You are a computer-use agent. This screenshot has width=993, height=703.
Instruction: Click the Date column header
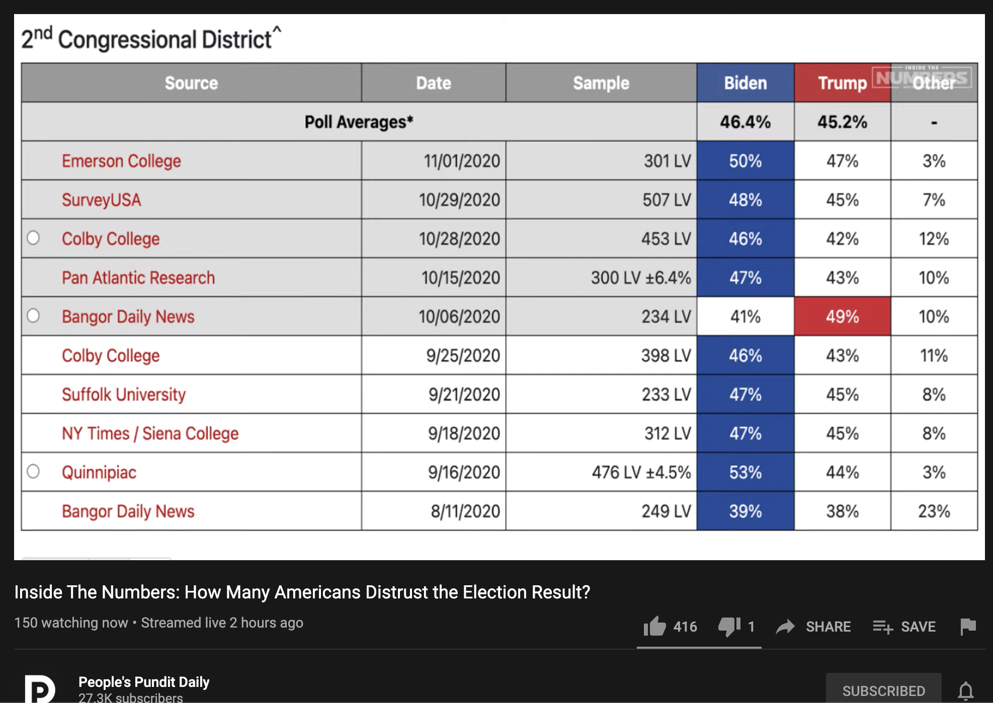tap(434, 83)
